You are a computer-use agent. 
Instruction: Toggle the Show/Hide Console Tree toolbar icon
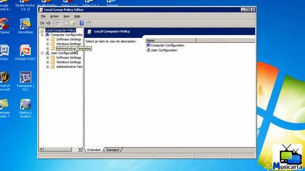tap(58, 23)
